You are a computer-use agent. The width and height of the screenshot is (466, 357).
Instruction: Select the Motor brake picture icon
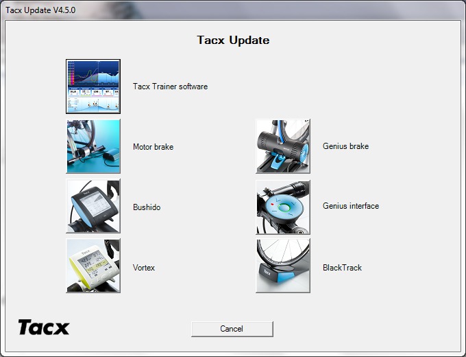[x=93, y=146]
